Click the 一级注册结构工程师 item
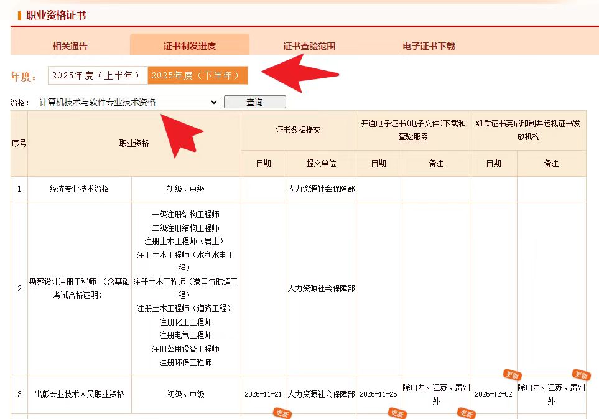Screen dimensions: 599x419 pyautogui.click(x=185, y=214)
